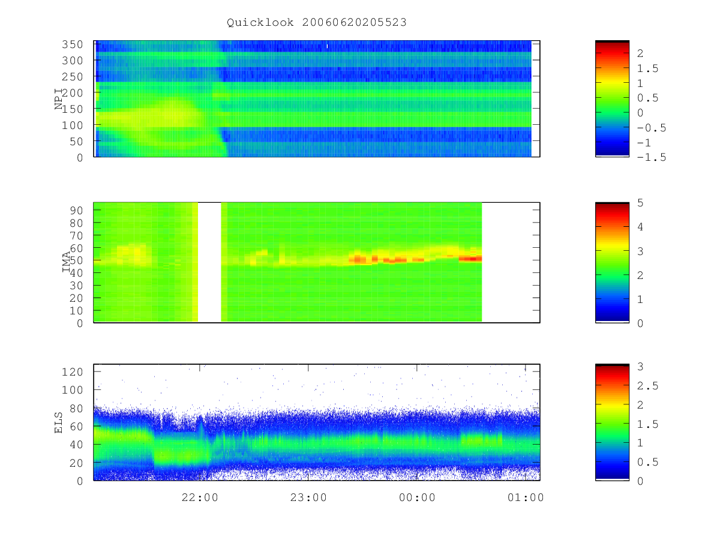This screenshot has width=720, height=540.
Task: Click the '30' tick on IMA axis
Action: [x=77, y=286]
